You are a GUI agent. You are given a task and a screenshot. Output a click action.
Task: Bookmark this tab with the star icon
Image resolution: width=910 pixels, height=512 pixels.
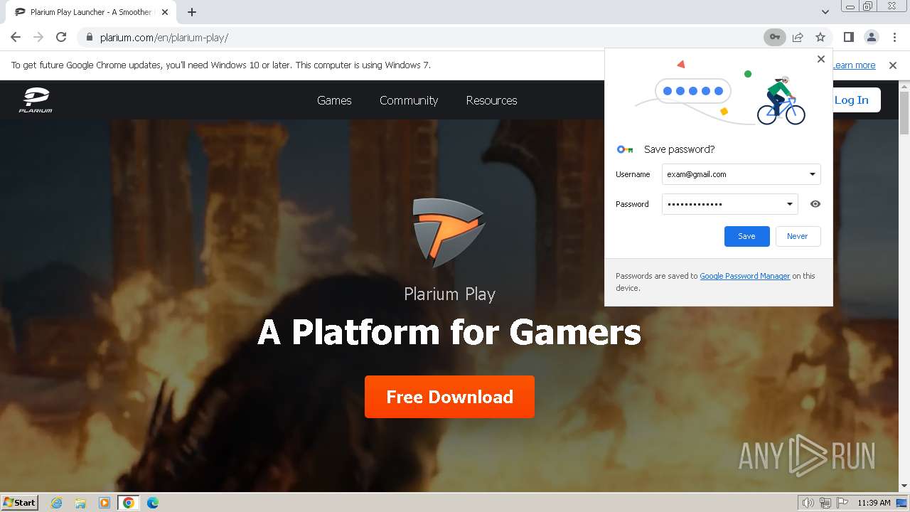pyautogui.click(x=820, y=37)
